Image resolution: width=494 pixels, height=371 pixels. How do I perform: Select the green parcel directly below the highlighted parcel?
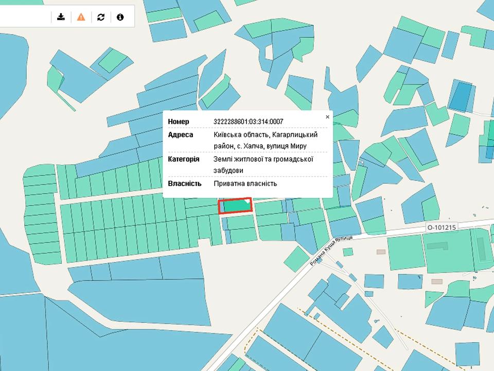click(x=240, y=222)
